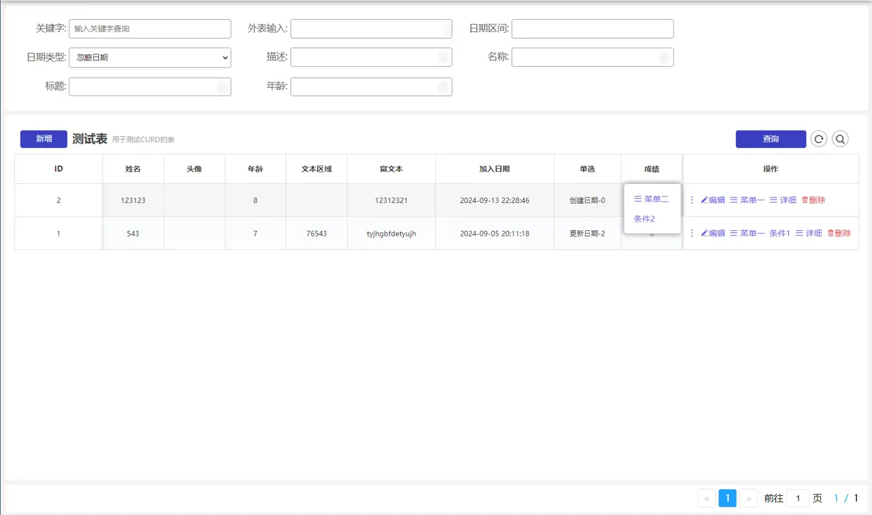Open the 日期类型 dropdown
This screenshot has height=515, width=872.
(x=150, y=58)
